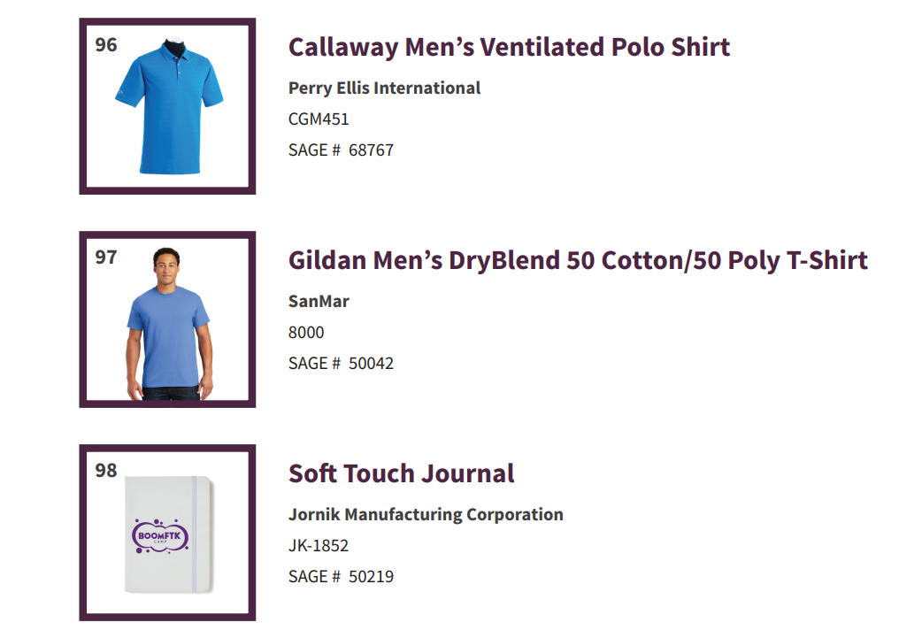The height and width of the screenshot is (638, 922).
Task: Click the BOOMFTK logo on the journal
Action: click(x=159, y=535)
